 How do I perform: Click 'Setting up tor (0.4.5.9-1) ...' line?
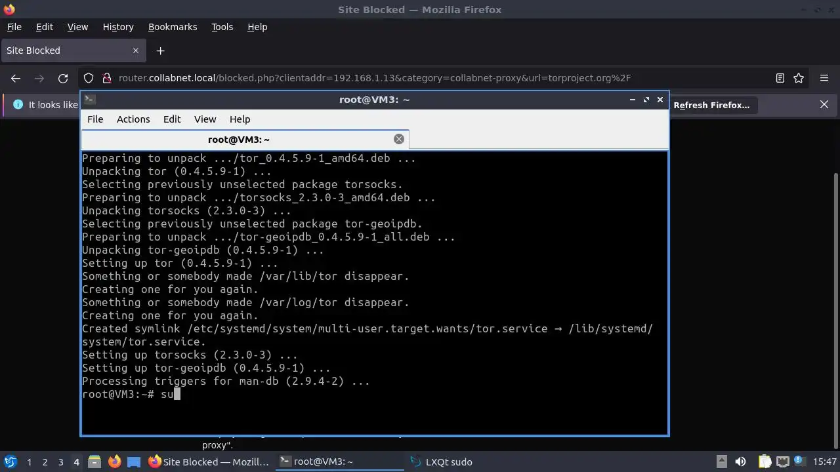pyautogui.click(x=180, y=263)
